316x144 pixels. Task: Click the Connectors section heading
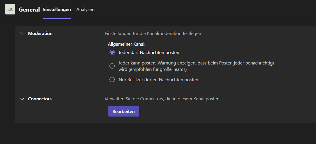[x=40, y=99]
